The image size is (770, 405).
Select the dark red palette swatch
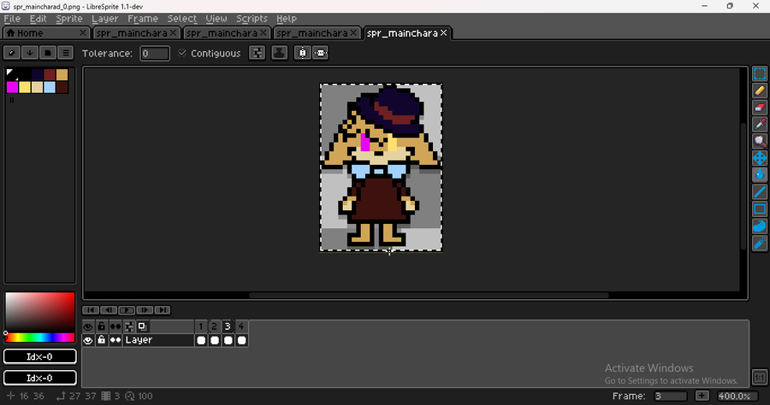pos(50,75)
